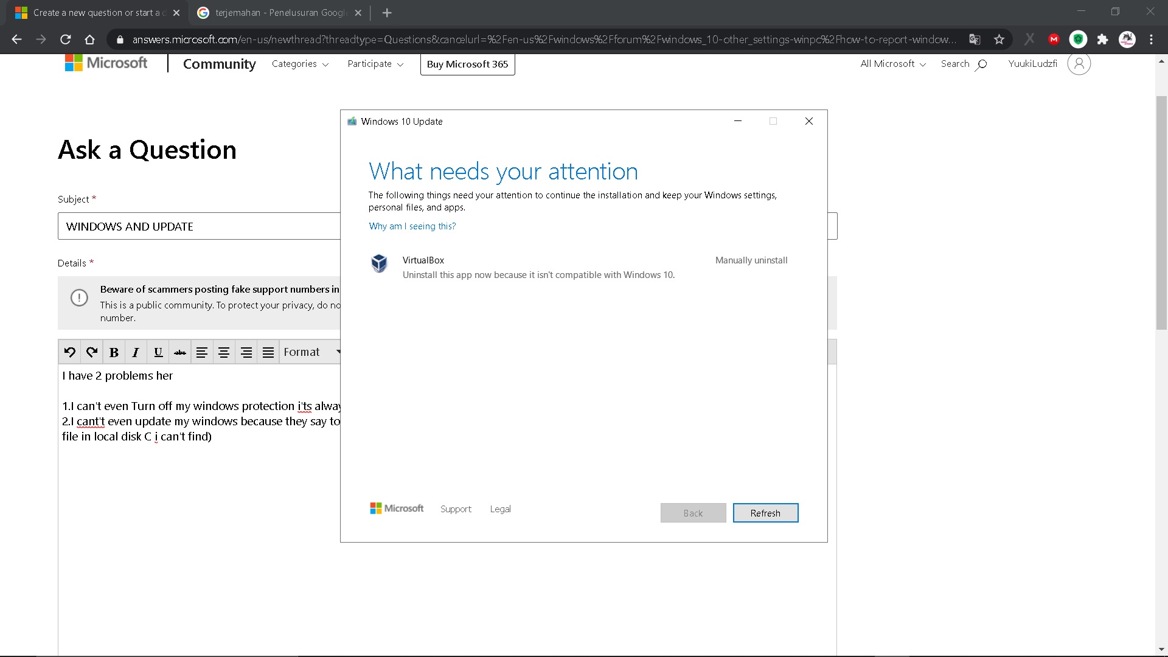Open the YuukiLudzfi account avatar

coord(1079,64)
